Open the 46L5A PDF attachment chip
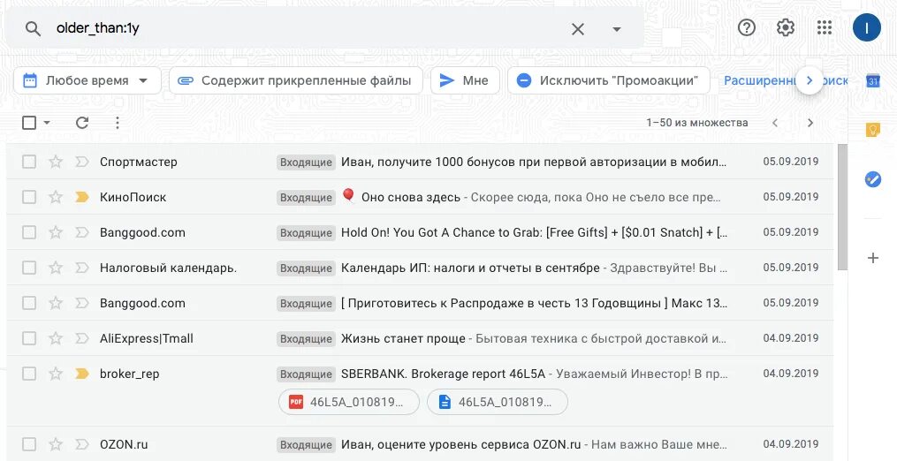This screenshot has height=461, width=897. (349, 402)
